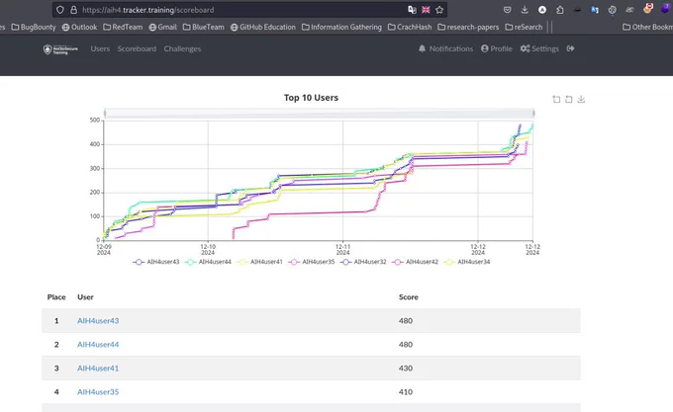673x412 pixels.
Task: Click the chart data zoom slider bar
Action: (x=320, y=113)
